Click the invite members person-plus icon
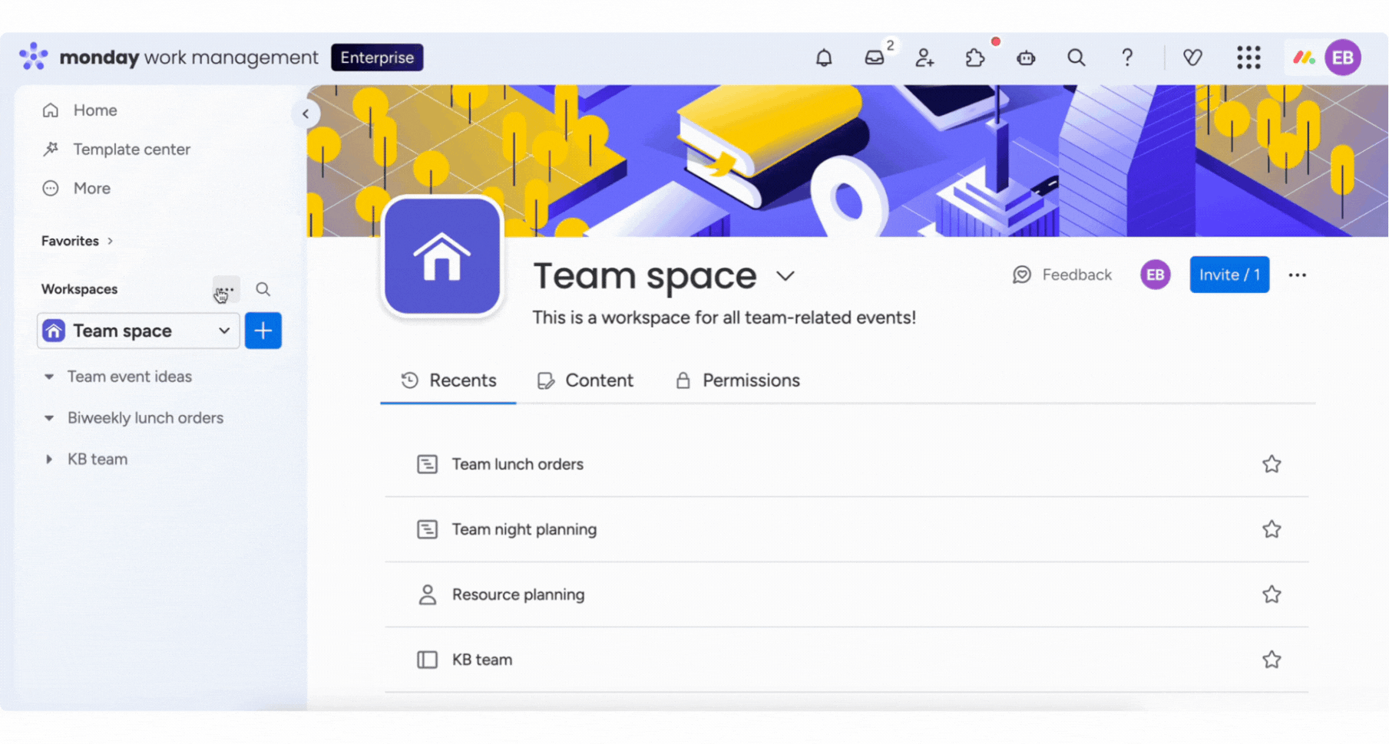Screen dimensions: 1389x744 (924, 58)
